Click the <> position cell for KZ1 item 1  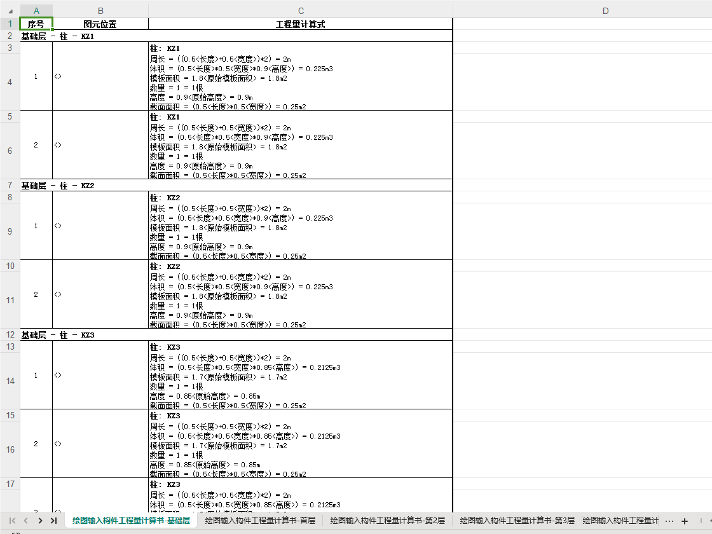pos(100,76)
